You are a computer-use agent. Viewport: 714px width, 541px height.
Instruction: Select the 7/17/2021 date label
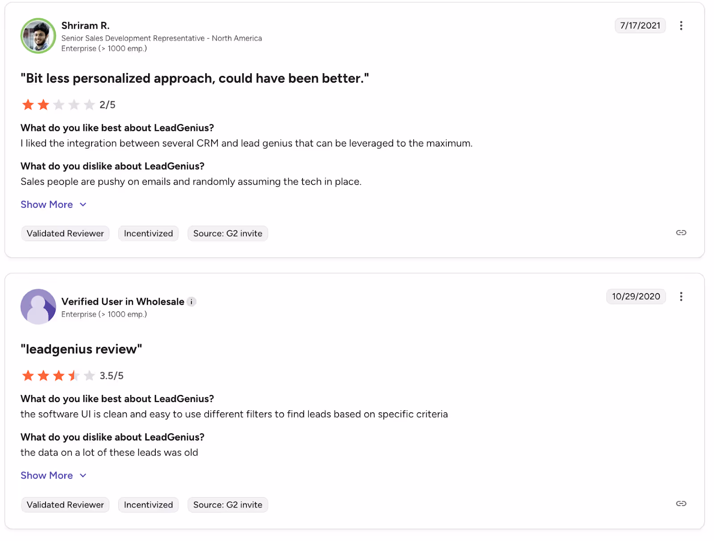[x=640, y=25]
